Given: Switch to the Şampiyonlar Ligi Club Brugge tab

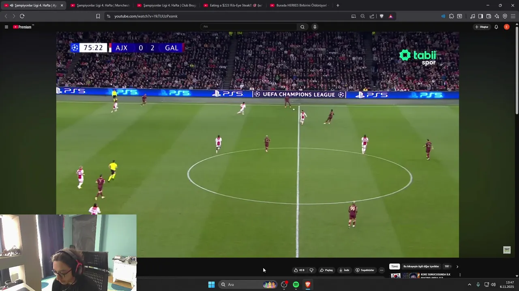Looking at the screenshot, I should tap(166, 5).
